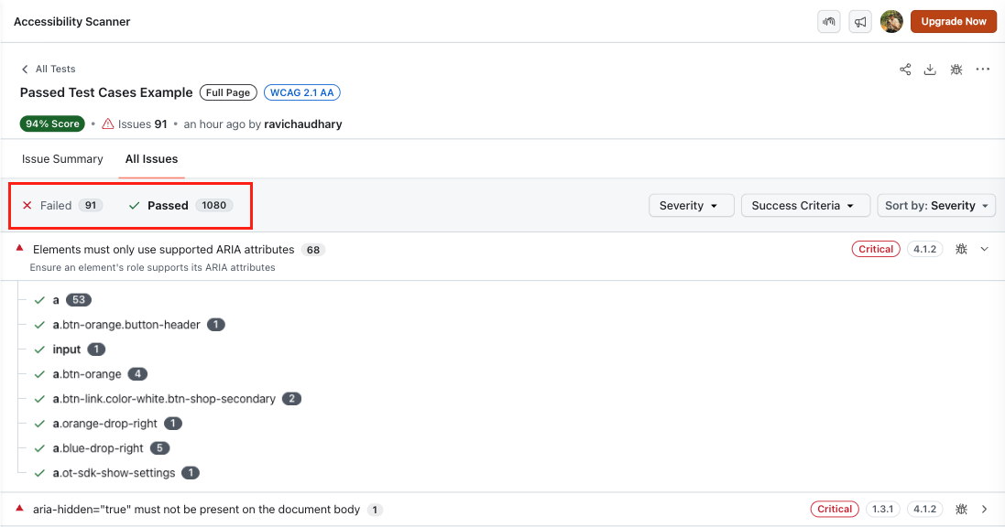Click the red triangle beside the aria-hidden issue

coord(20,508)
